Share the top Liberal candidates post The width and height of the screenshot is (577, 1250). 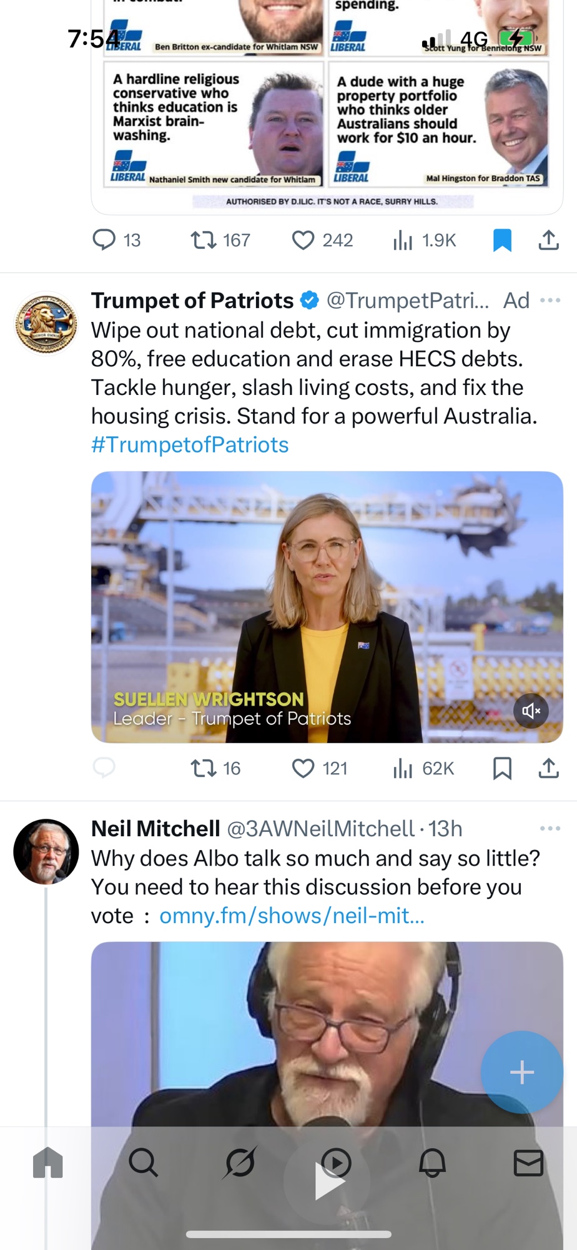(x=548, y=240)
